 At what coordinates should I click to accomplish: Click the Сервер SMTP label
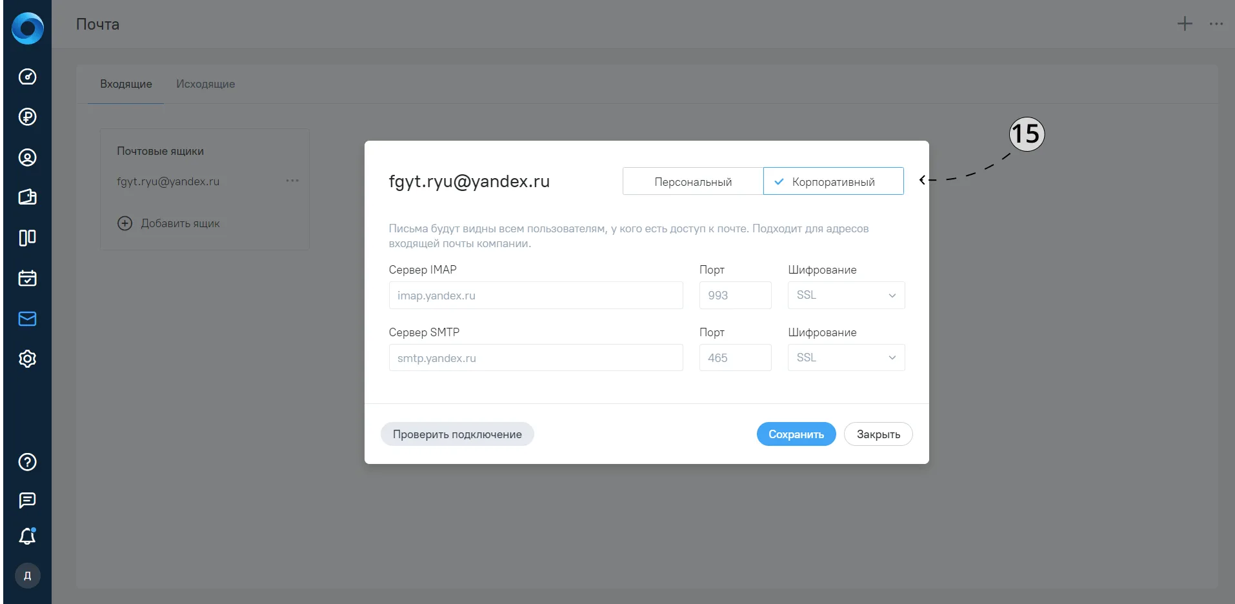point(424,332)
